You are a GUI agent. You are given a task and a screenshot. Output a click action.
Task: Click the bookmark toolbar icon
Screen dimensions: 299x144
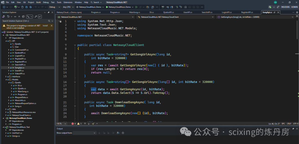(185, 7)
